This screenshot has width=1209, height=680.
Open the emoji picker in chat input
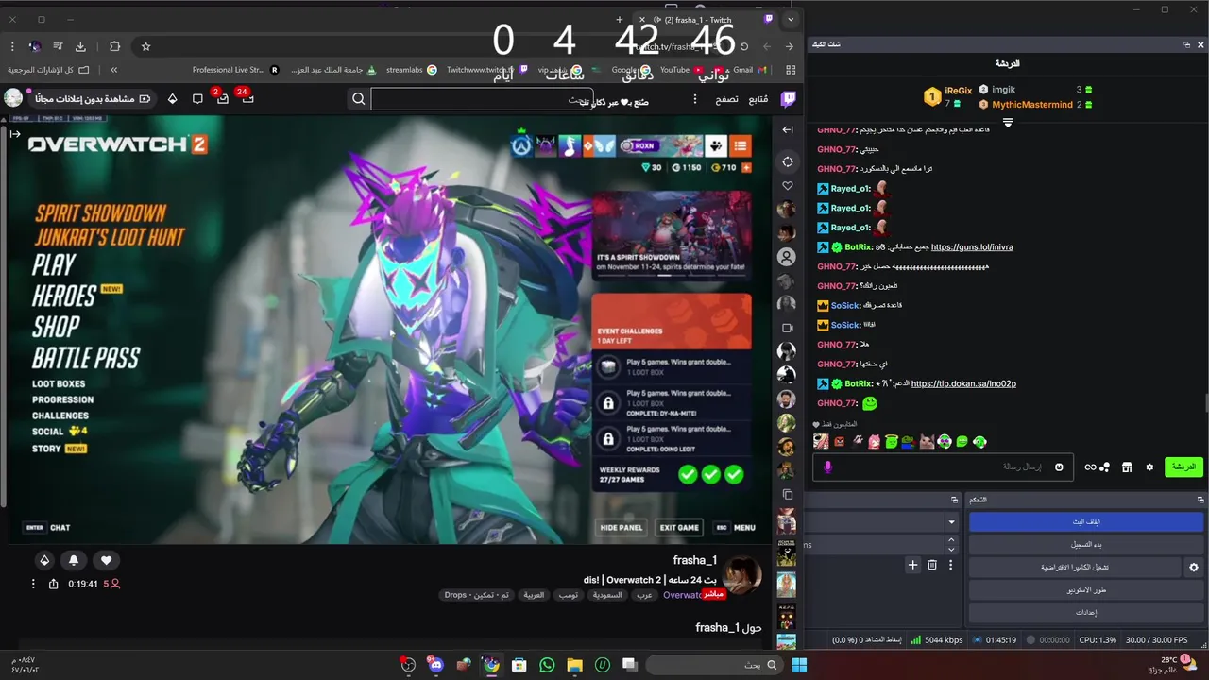tap(1059, 467)
